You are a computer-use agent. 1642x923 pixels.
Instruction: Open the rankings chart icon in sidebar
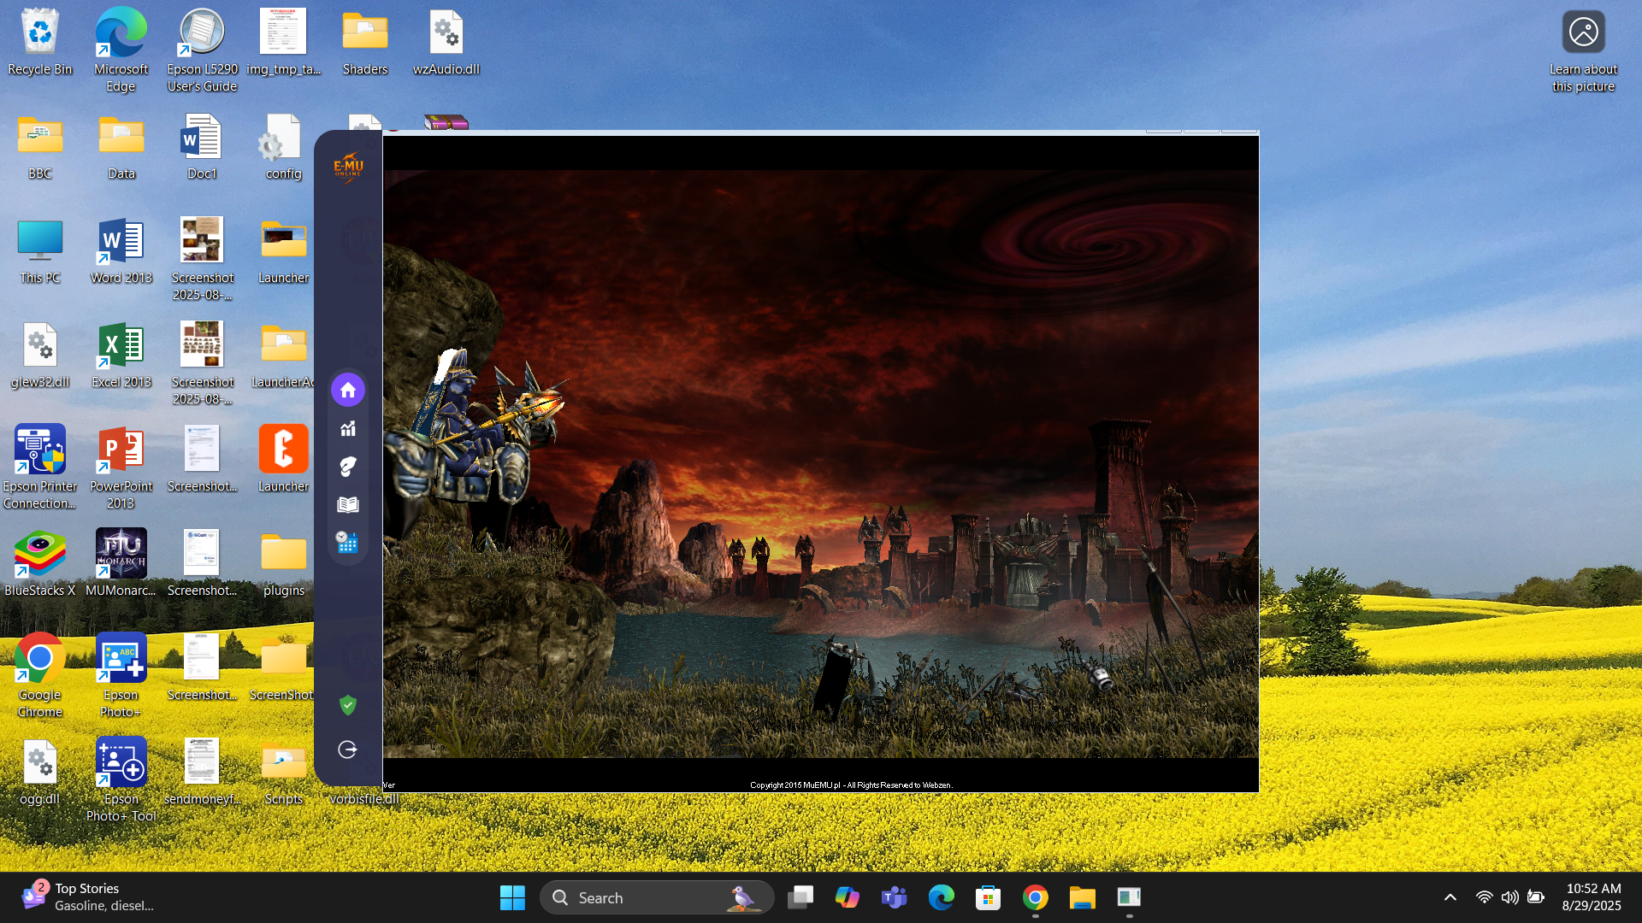pyautogui.click(x=347, y=429)
